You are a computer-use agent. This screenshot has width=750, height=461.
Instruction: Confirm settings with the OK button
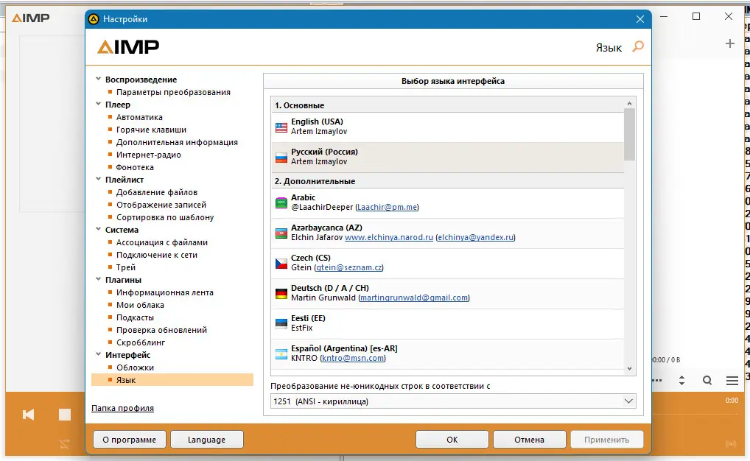coord(452,440)
